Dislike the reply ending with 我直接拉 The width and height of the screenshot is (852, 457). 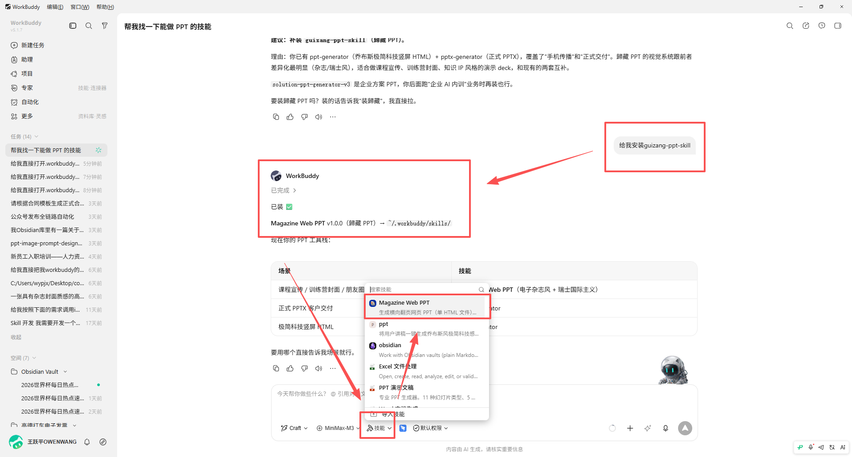tap(304, 117)
